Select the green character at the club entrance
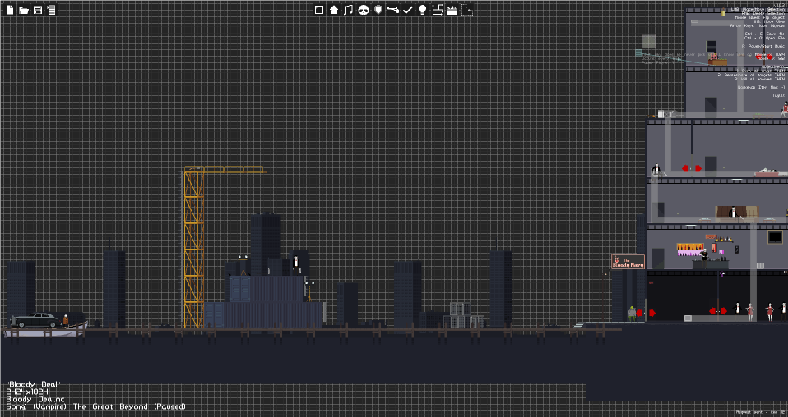Screen dimensions: 788x417 coord(632,314)
